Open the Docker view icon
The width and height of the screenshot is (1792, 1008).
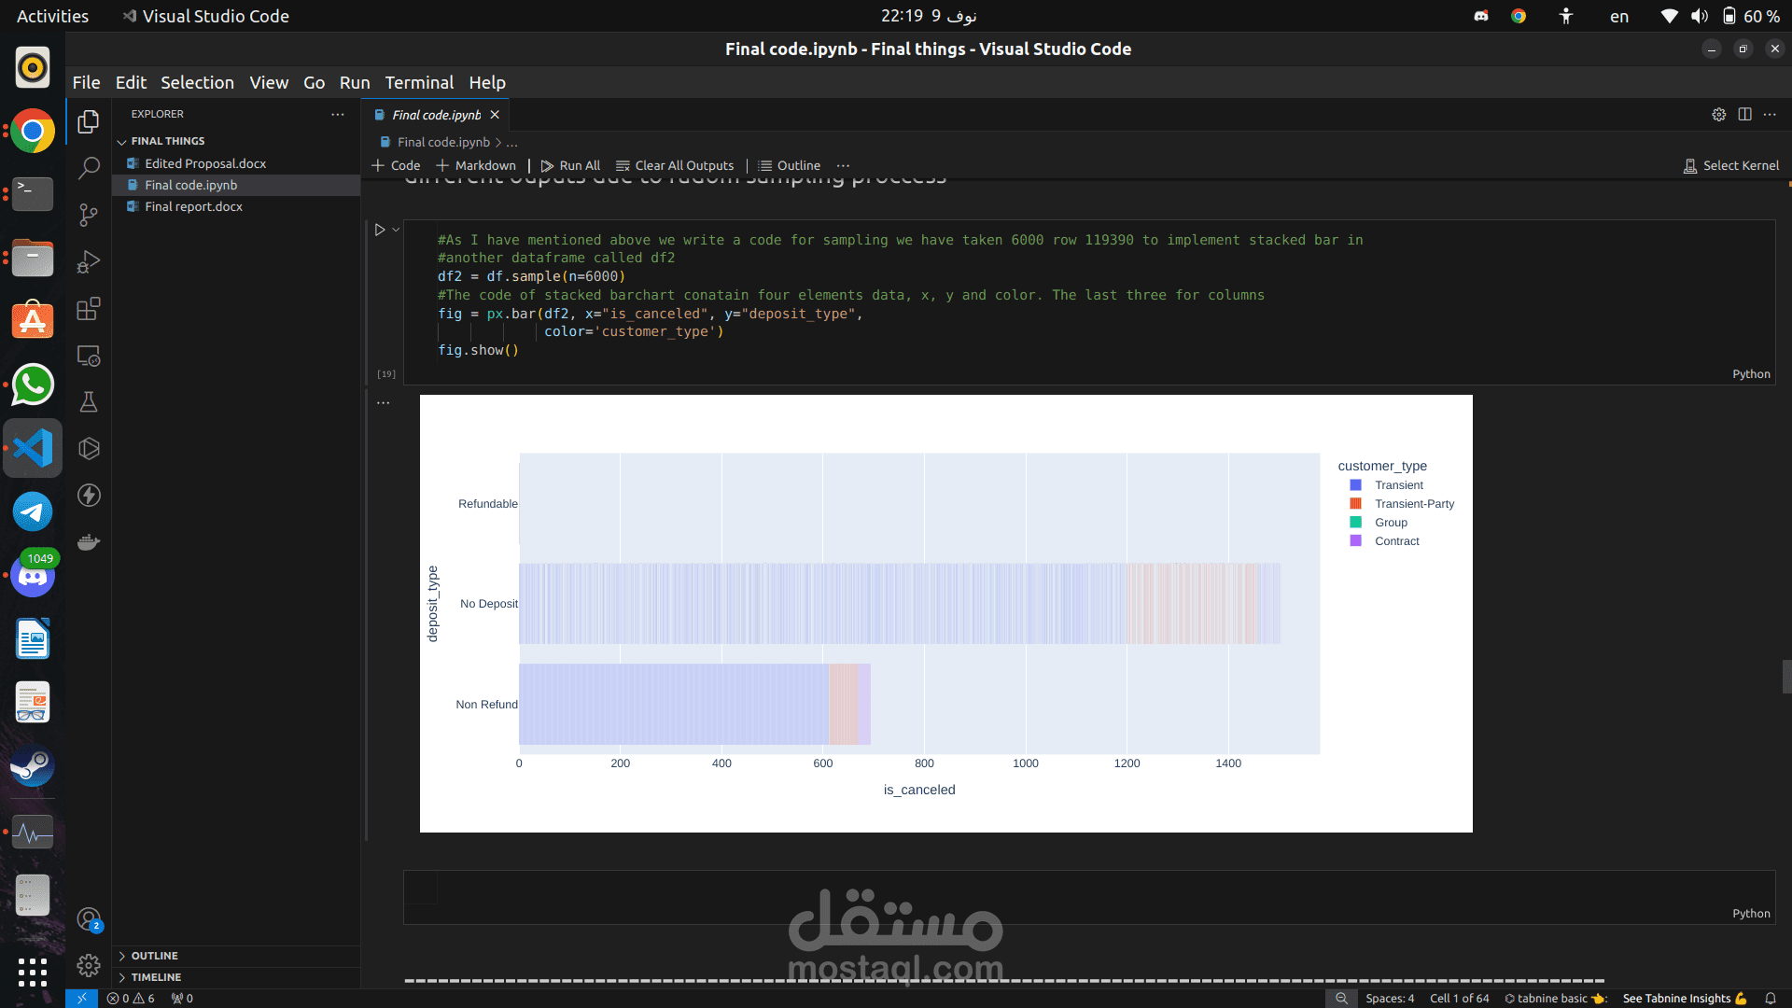coord(89,542)
